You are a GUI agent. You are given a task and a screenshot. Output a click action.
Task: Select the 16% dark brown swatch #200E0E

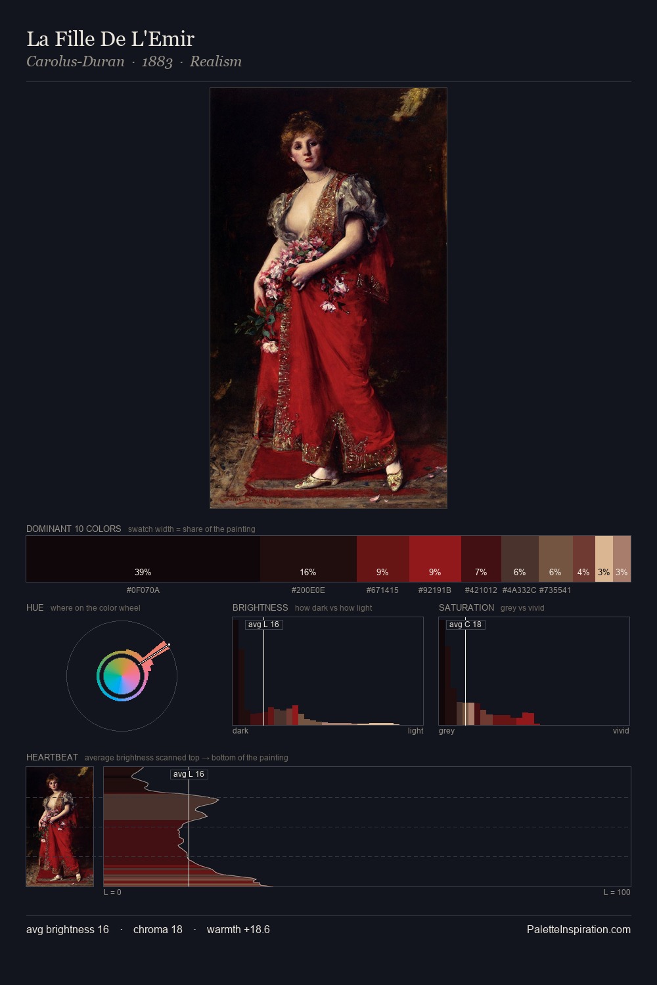point(308,559)
